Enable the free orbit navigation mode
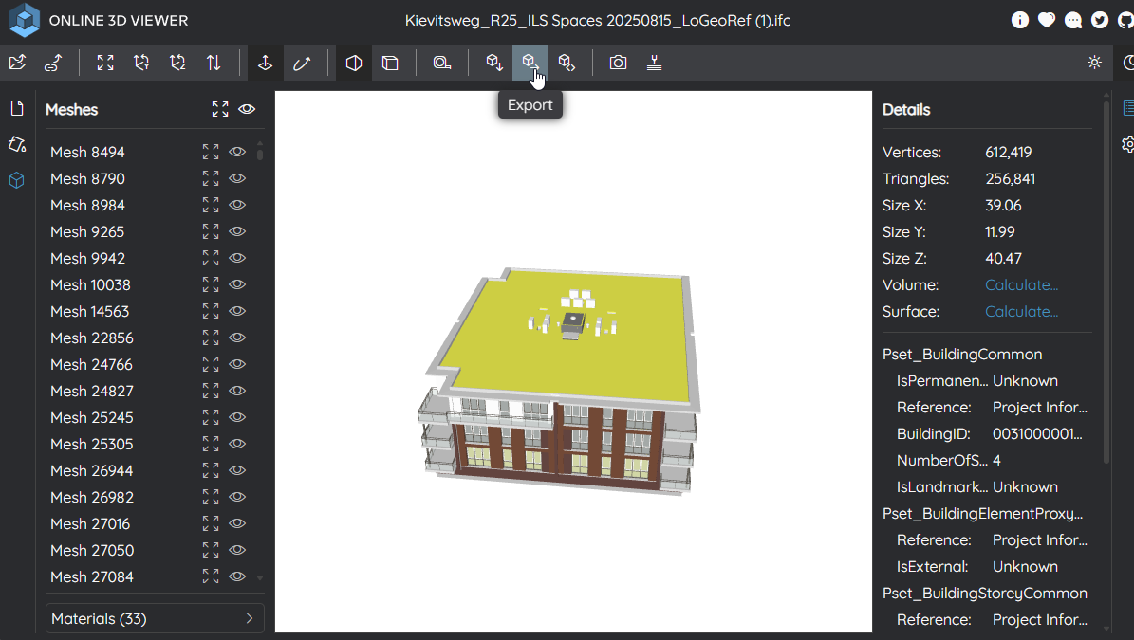Image resolution: width=1134 pixels, height=640 pixels. pos(302,63)
